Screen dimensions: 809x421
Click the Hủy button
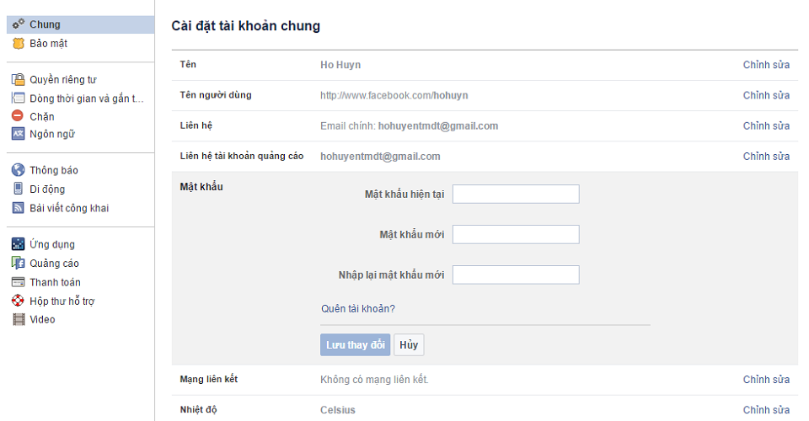409,344
